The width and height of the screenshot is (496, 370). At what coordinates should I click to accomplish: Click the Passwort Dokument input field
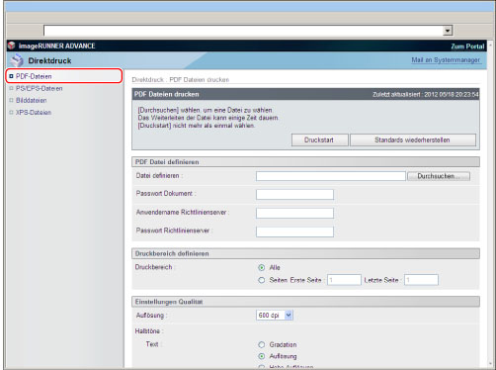coord(294,194)
